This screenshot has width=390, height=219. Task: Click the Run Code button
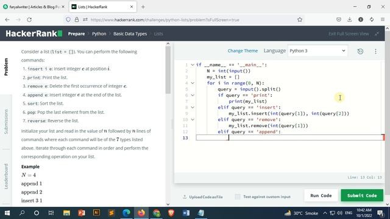(321, 195)
